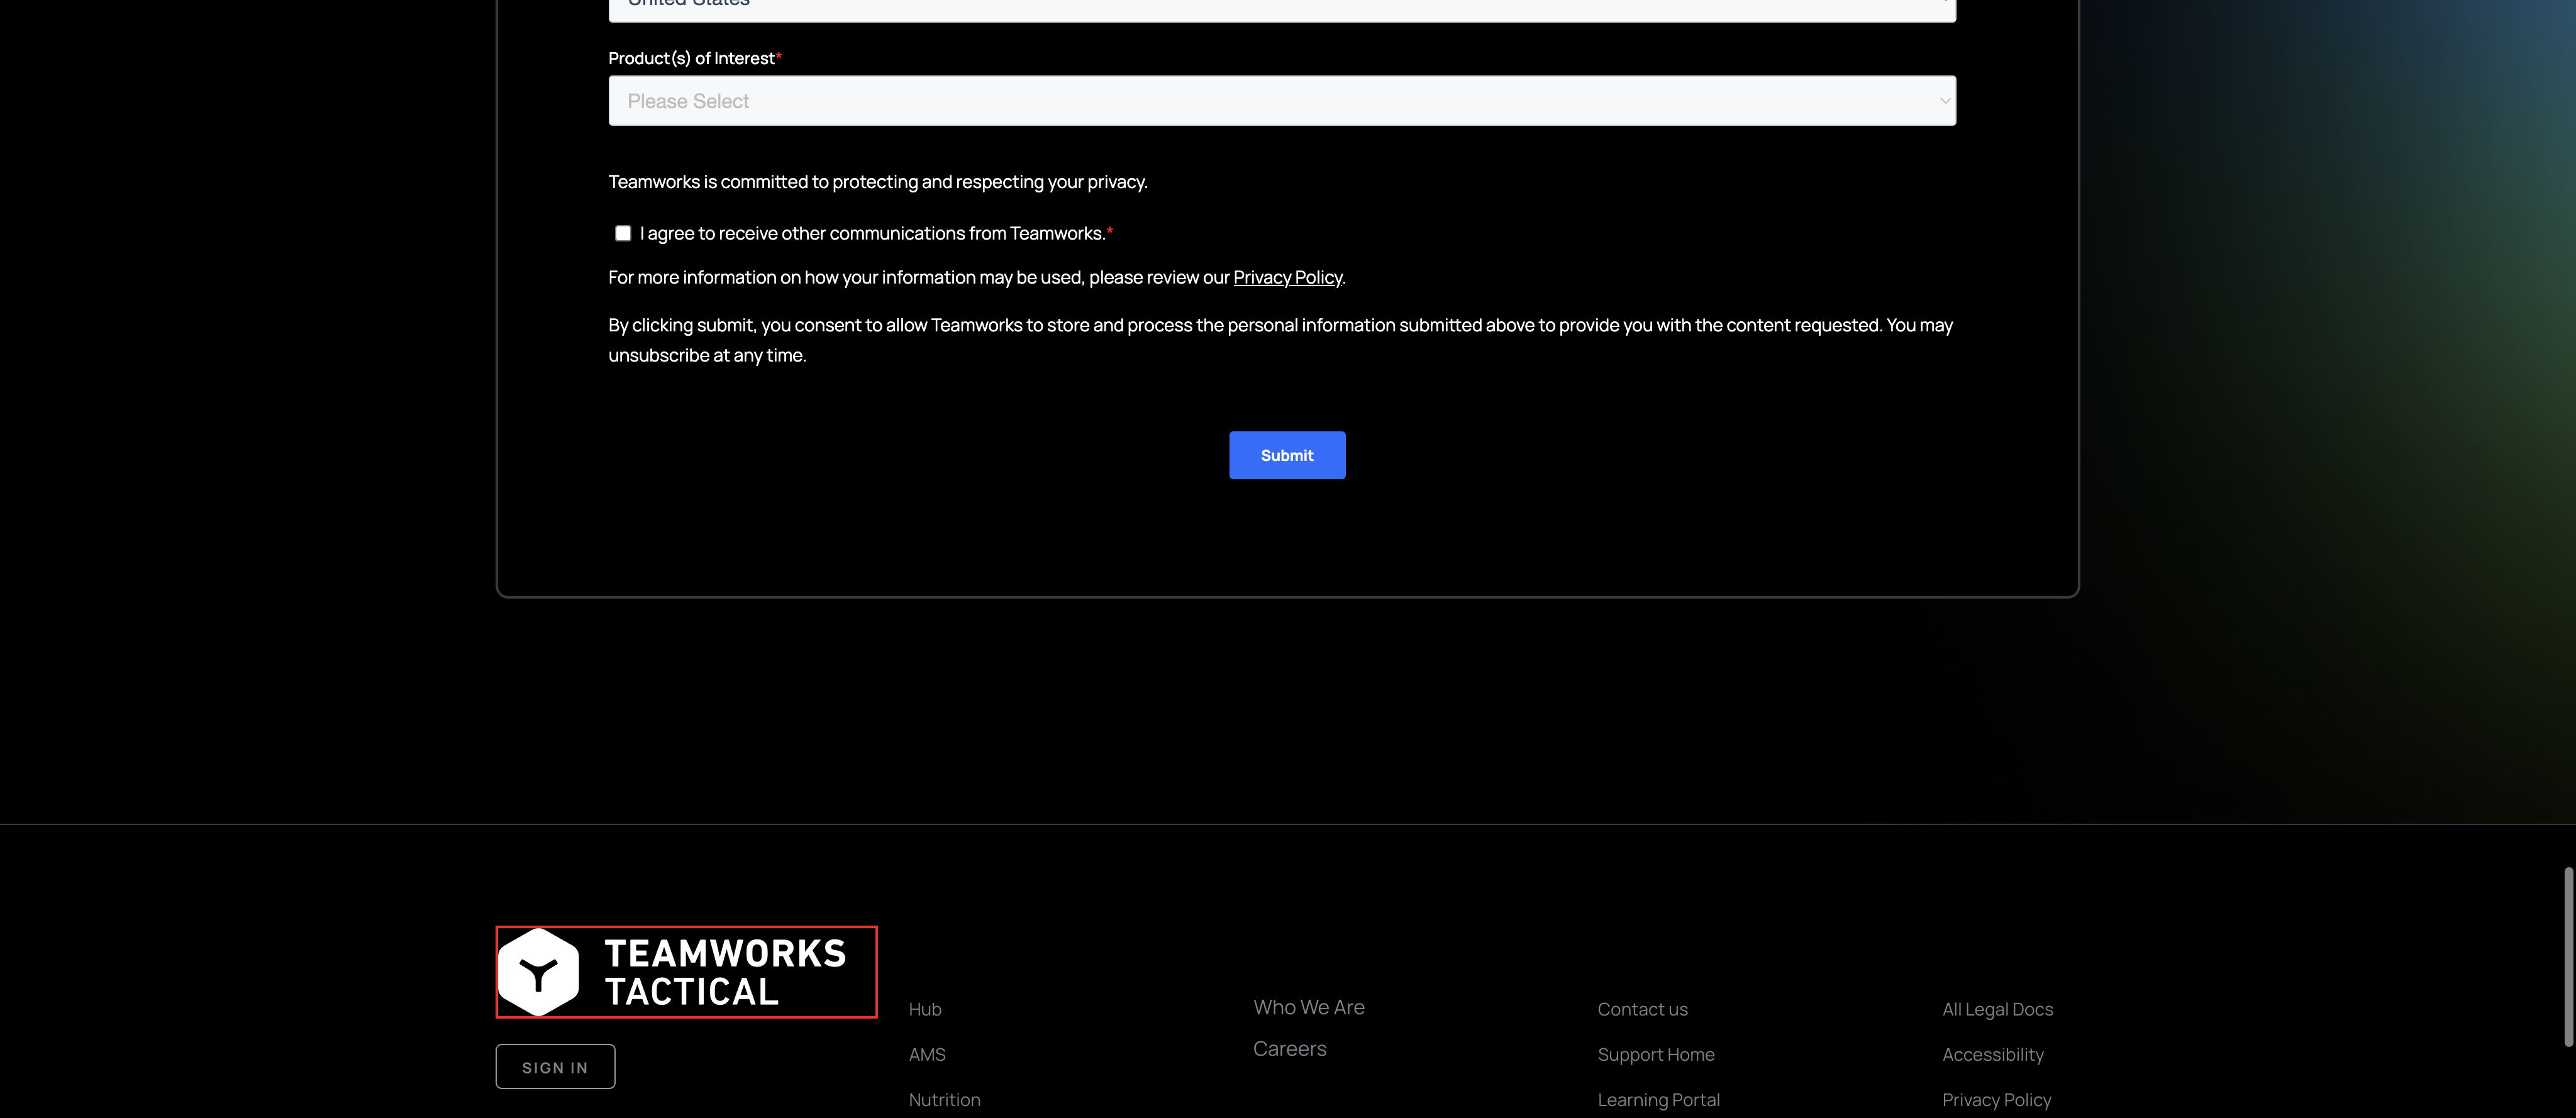Viewport: 2576px width, 1118px height.
Task: Click the Accessibility footer link
Action: [x=1992, y=1054]
